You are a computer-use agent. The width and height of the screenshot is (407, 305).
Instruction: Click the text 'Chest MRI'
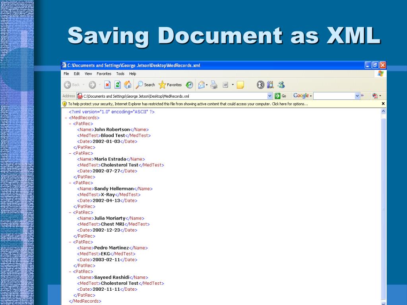(112, 224)
